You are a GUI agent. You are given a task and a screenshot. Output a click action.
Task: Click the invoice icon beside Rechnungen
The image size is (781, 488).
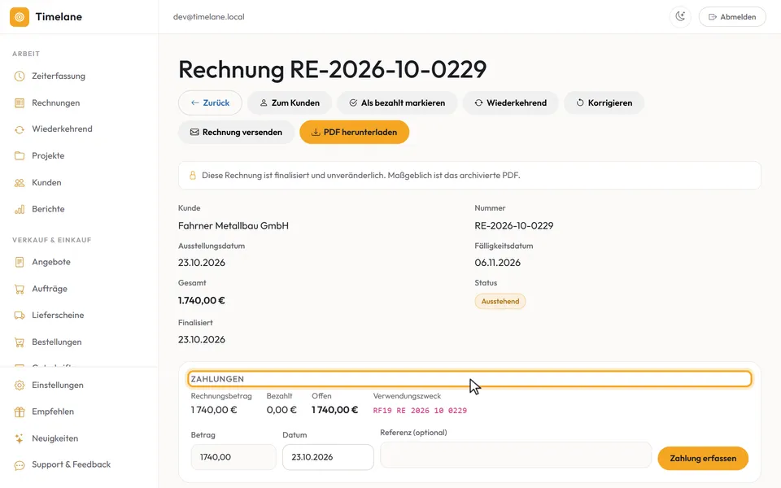click(20, 103)
